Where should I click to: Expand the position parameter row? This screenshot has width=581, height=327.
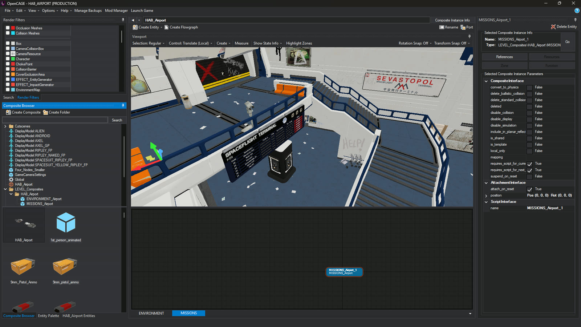click(486, 196)
